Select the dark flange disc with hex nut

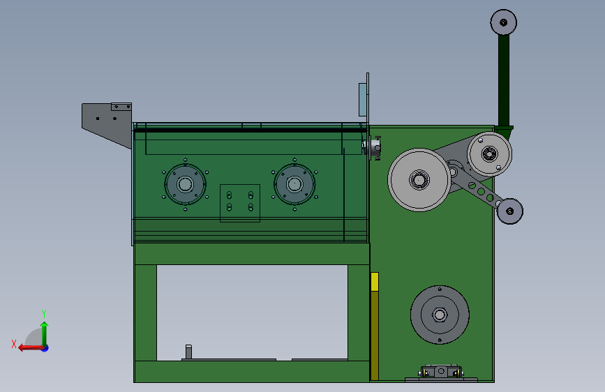coord(440,315)
